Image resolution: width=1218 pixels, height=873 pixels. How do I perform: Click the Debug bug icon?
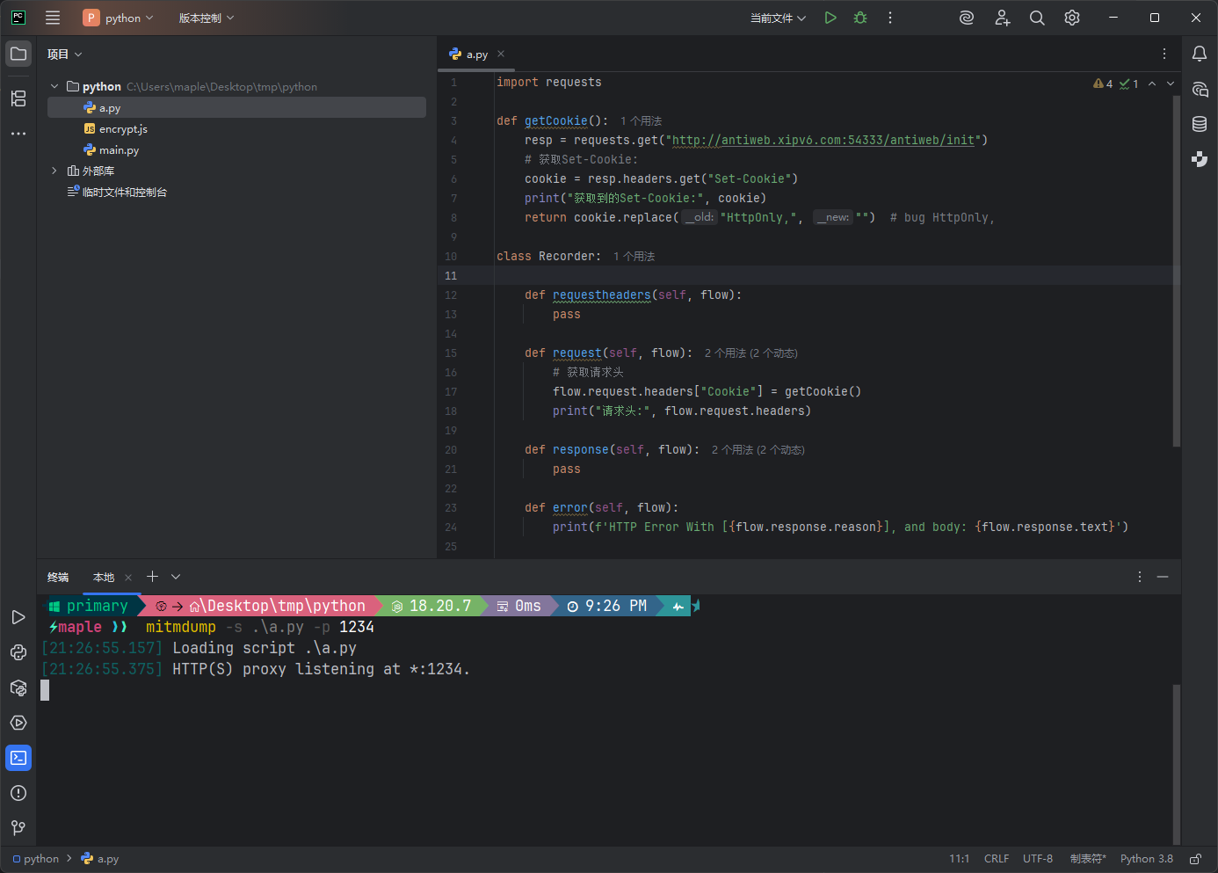tap(860, 18)
